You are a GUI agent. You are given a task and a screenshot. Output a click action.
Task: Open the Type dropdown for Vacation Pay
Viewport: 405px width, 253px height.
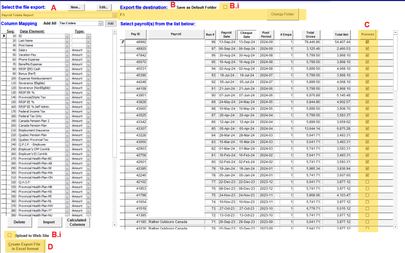pos(88,55)
